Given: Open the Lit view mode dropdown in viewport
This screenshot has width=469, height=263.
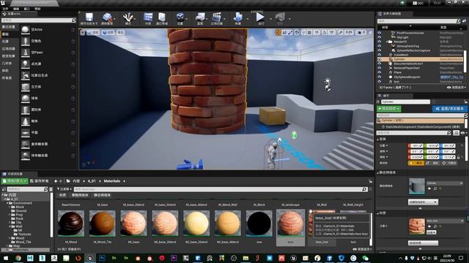Looking at the screenshot, I should pyautogui.click(x=108, y=32).
